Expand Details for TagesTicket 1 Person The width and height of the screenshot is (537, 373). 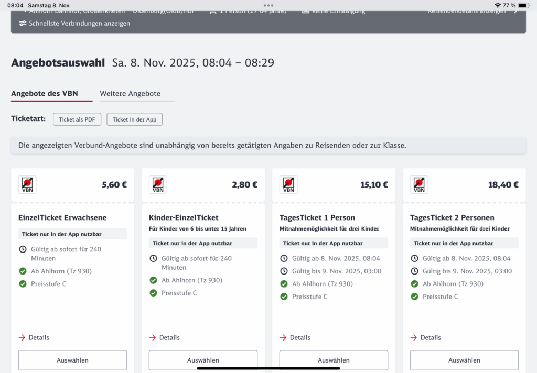tap(295, 337)
